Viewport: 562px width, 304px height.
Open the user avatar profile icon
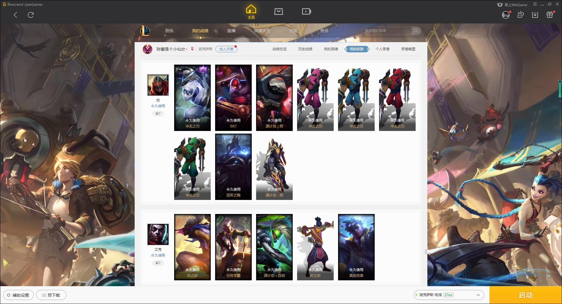coord(506,15)
